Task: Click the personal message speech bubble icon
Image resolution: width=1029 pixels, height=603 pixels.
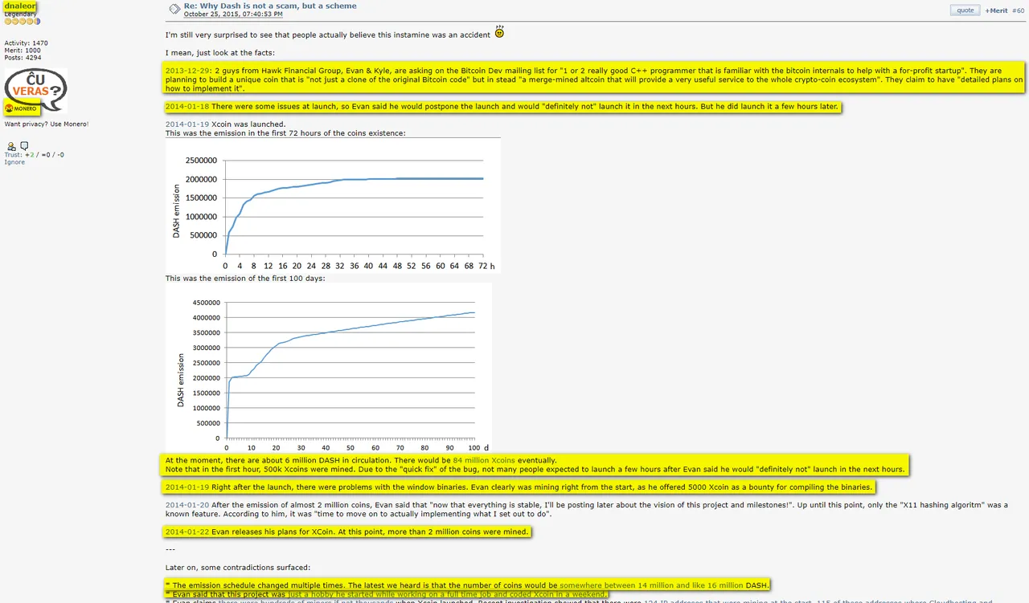Action: [24, 146]
